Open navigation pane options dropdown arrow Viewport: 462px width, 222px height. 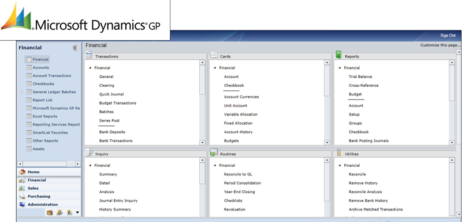77,213
